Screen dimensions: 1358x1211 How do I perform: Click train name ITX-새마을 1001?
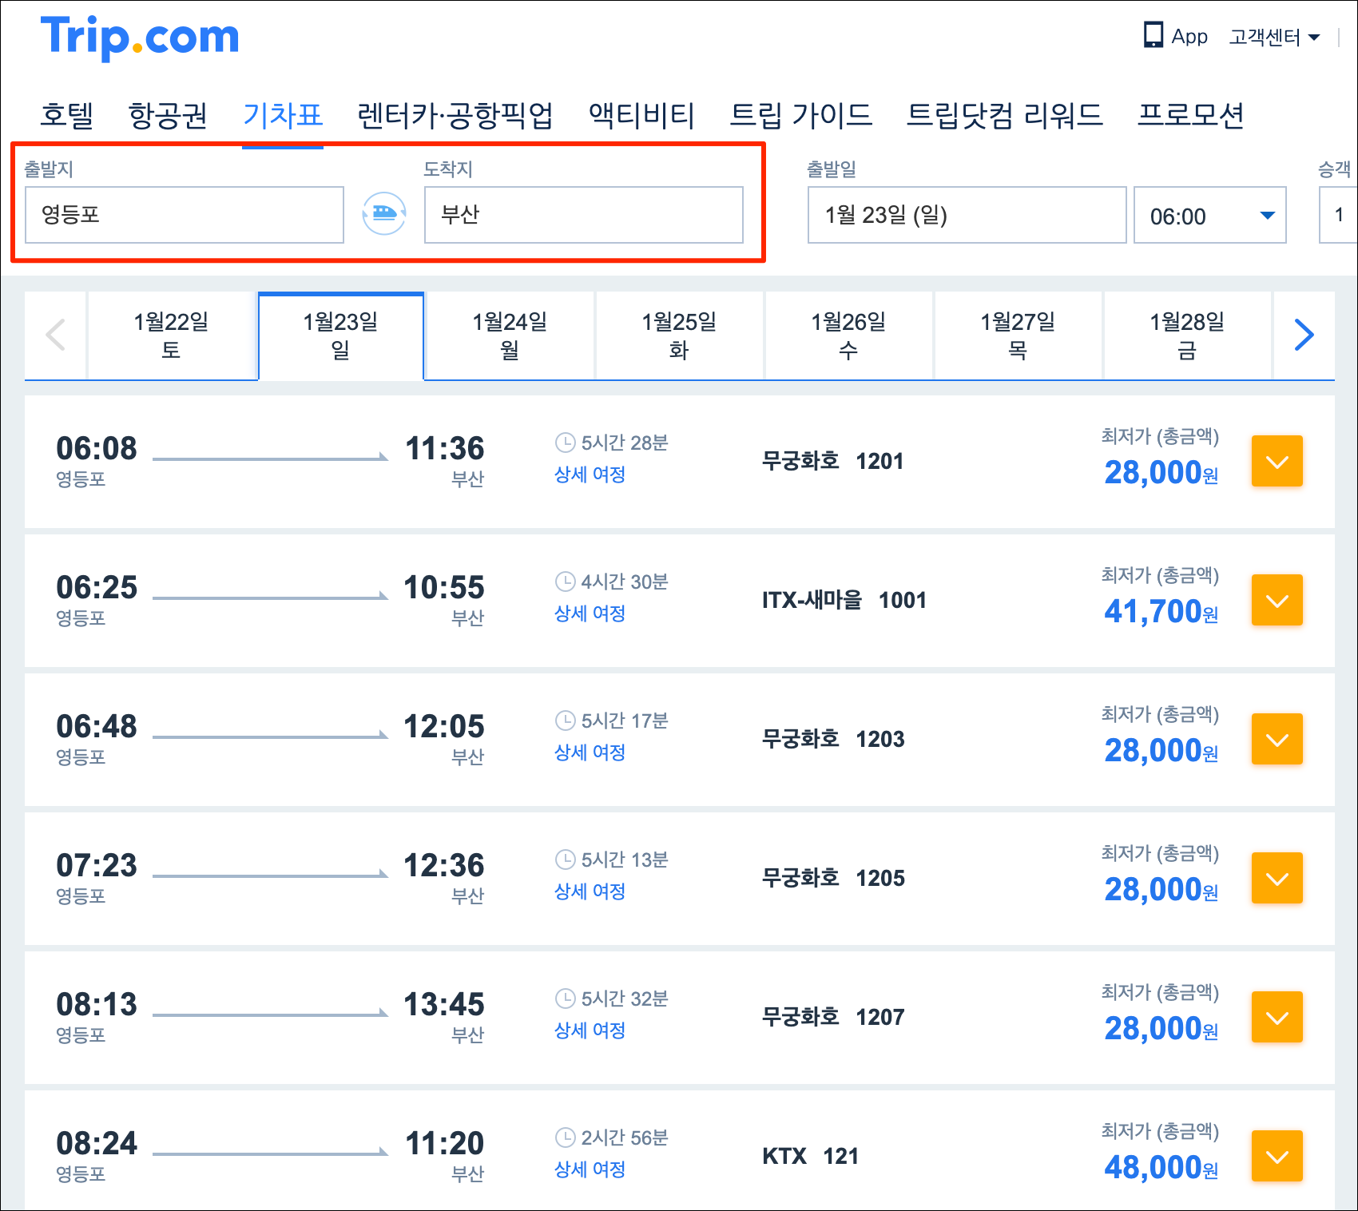point(844,600)
